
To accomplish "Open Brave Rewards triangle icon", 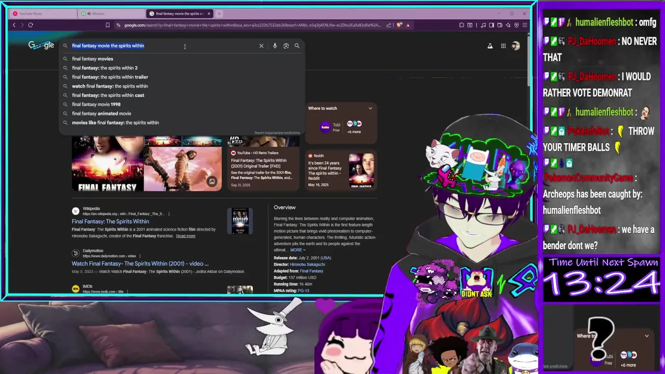I will coord(408,25).
